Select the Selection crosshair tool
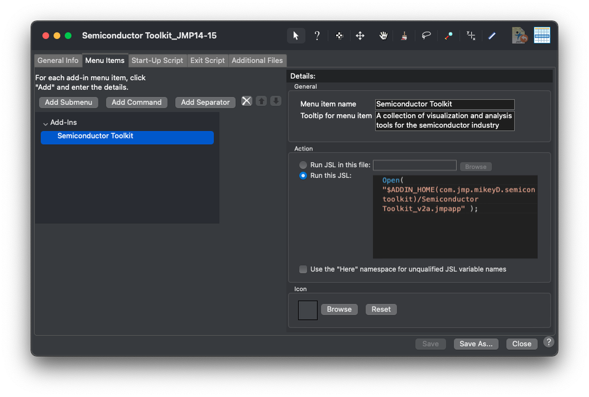 pyautogui.click(x=339, y=36)
